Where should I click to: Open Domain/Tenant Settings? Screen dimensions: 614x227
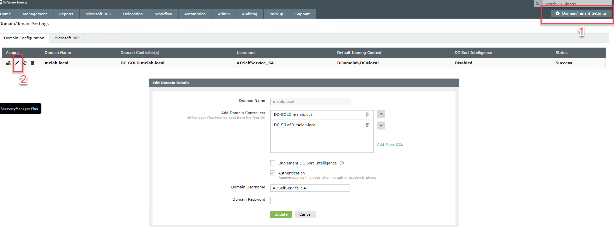pyautogui.click(x=581, y=13)
